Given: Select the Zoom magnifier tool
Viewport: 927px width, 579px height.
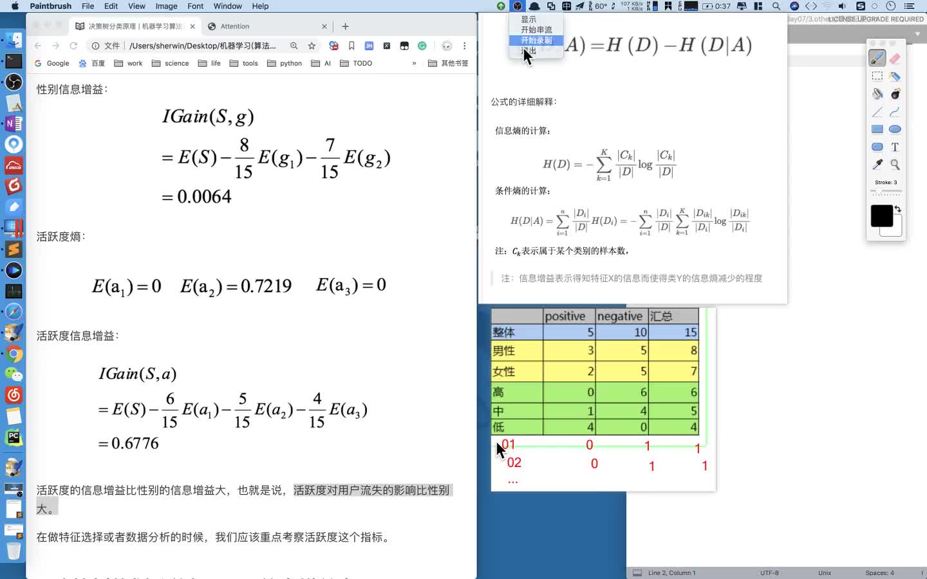Looking at the screenshot, I should (895, 165).
